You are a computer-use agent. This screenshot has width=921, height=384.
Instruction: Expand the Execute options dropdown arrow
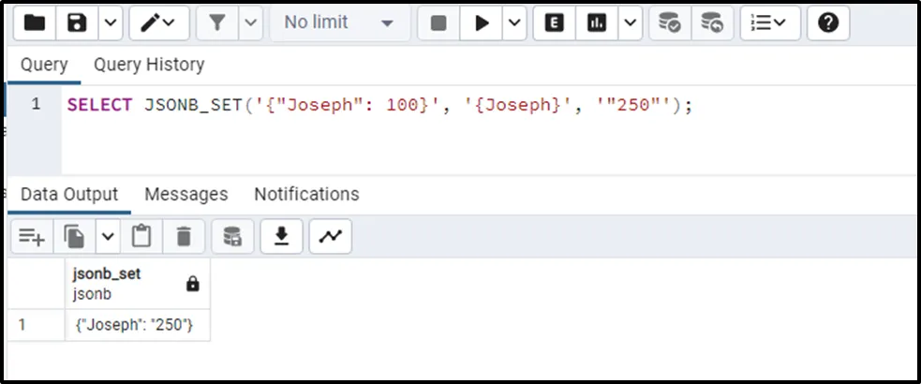pos(513,23)
